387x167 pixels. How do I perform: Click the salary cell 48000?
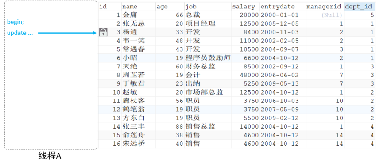point(246,75)
